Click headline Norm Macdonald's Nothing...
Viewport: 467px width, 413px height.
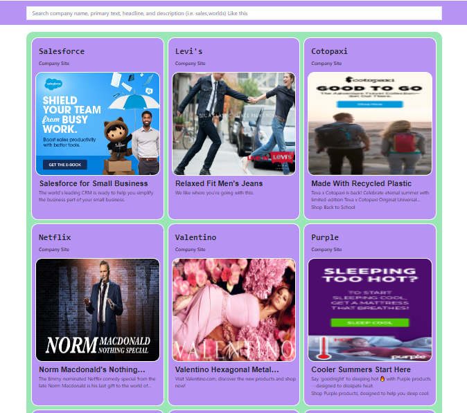click(92, 369)
